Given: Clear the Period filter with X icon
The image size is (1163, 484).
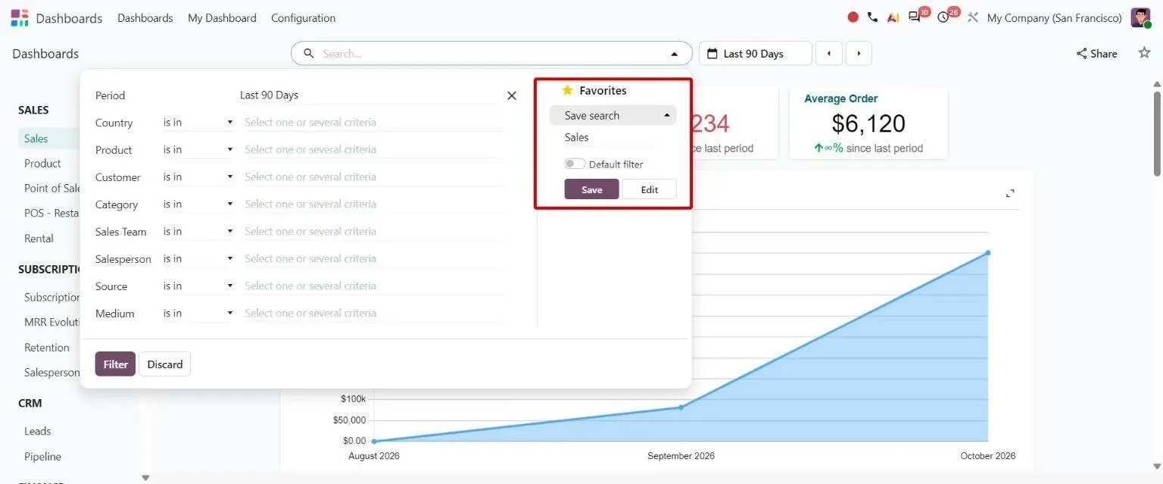Looking at the screenshot, I should pyautogui.click(x=512, y=95).
